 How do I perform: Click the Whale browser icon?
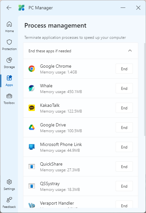click(x=32, y=88)
